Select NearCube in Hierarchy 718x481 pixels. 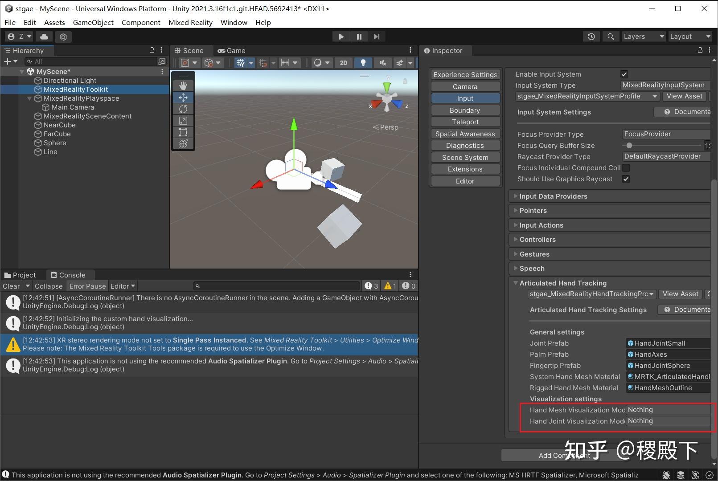coord(59,125)
